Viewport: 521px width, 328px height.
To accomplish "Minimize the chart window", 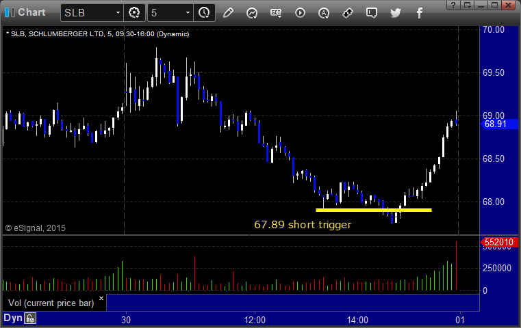I will point(481,5).
